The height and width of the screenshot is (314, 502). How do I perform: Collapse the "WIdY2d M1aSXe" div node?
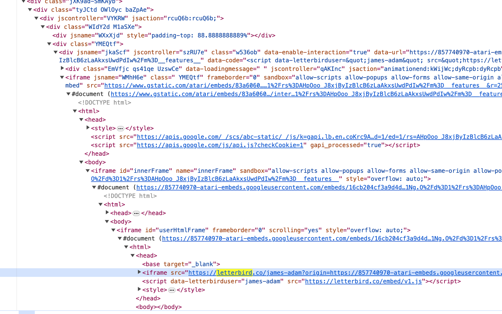coord(43,27)
